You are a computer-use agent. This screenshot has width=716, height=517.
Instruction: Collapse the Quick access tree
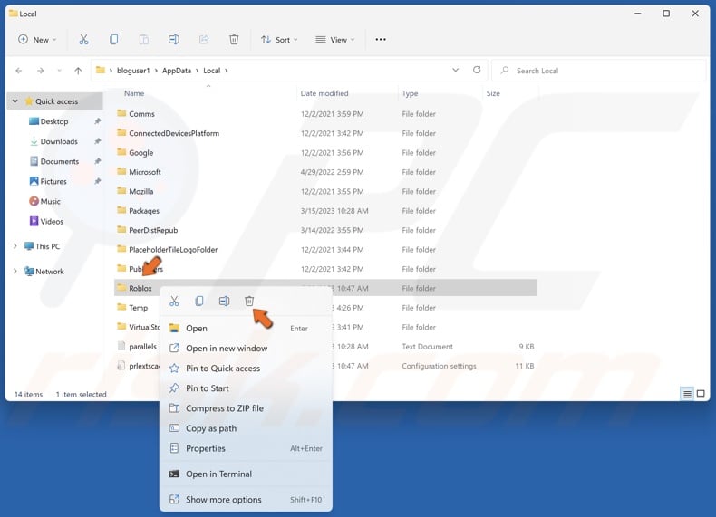pos(15,101)
